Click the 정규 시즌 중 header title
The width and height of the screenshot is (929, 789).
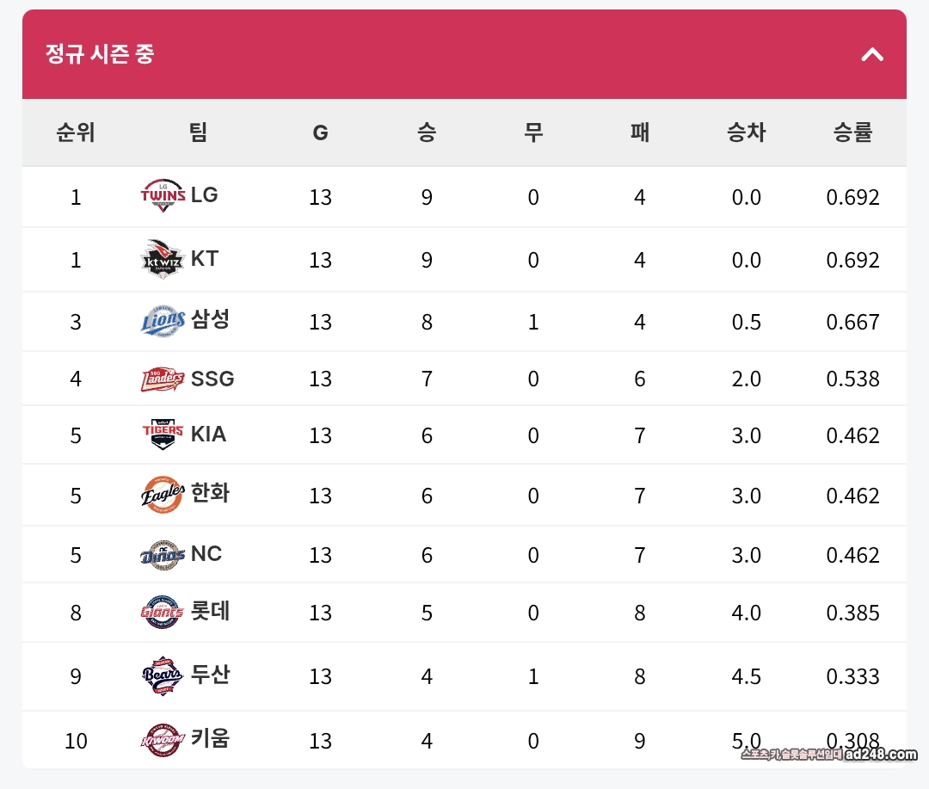click(100, 55)
